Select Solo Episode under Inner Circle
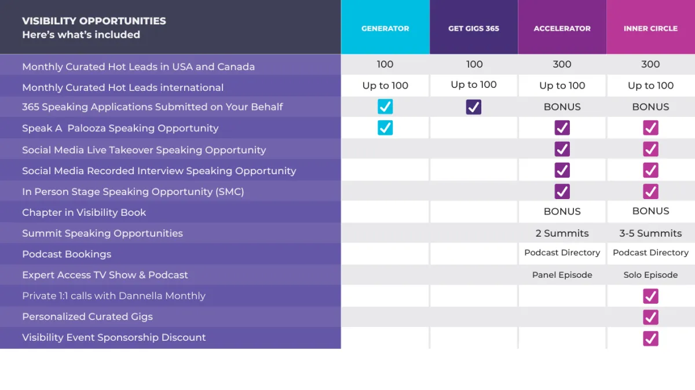Image resolution: width=695 pixels, height=390 pixels. (x=651, y=275)
